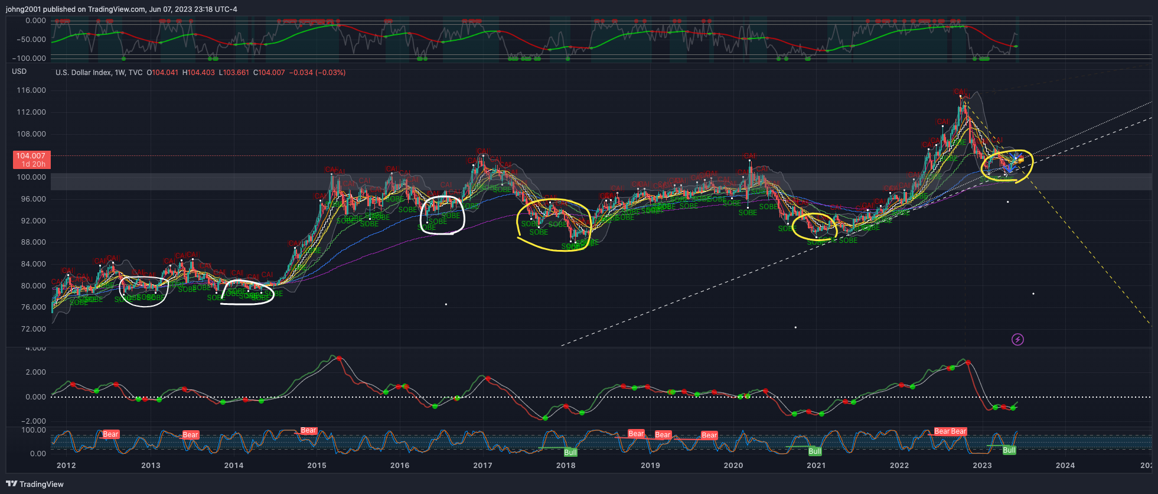
Task: Click the current price label 104.007
Action: pyautogui.click(x=32, y=156)
